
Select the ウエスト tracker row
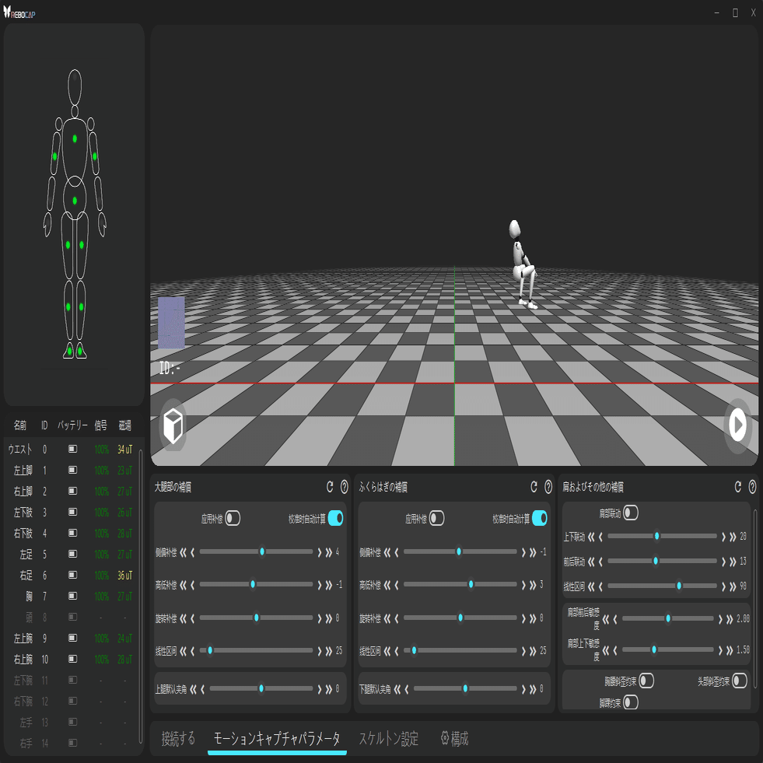[70, 449]
